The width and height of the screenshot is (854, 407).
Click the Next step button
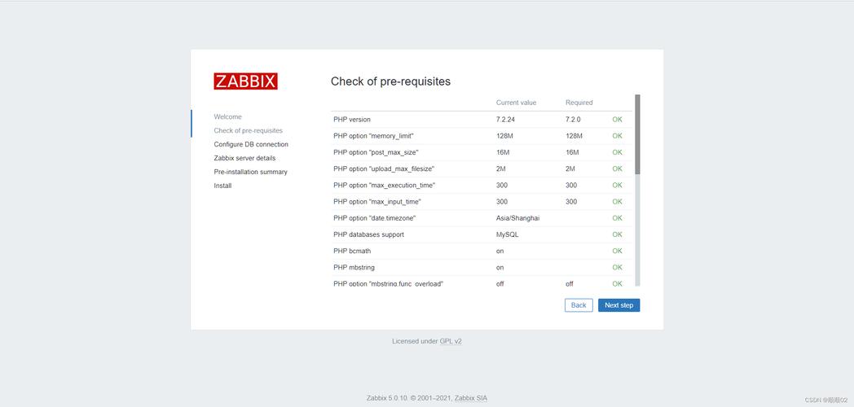pyautogui.click(x=618, y=305)
